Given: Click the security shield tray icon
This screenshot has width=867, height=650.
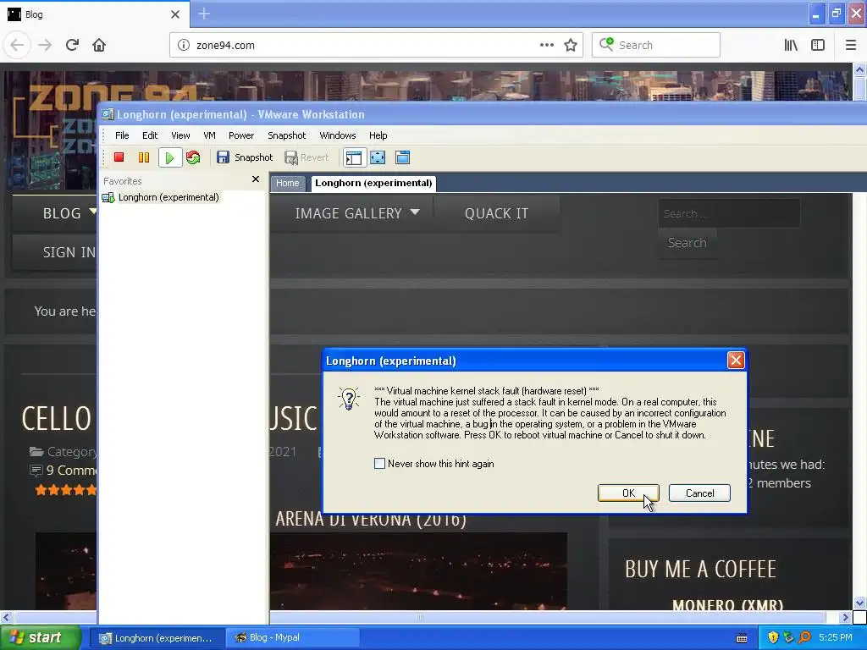Looking at the screenshot, I should pyautogui.click(x=773, y=638).
